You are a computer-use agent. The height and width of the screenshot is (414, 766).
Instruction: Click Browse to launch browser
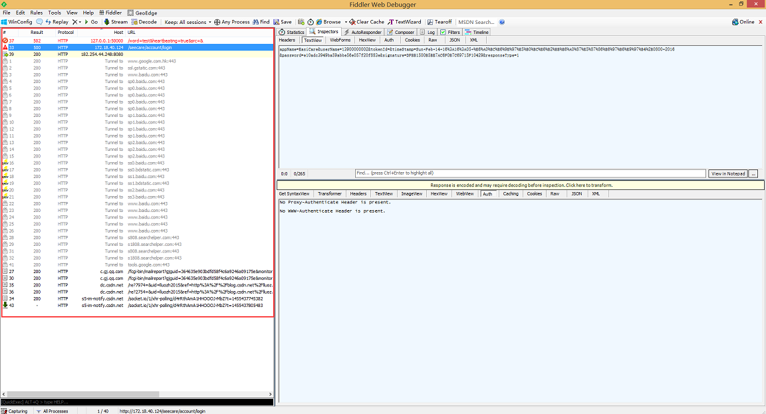click(328, 22)
